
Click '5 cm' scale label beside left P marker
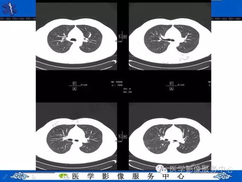click(84, 85)
